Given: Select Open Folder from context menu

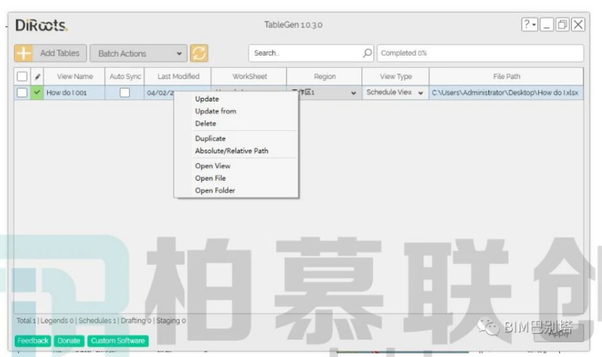Looking at the screenshot, I should click(x=214, y=190).
